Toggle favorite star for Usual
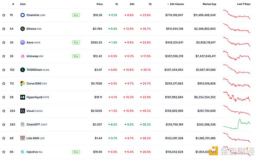Image resolution: width=259 pixels, height=160 pixels. point(3,111)
